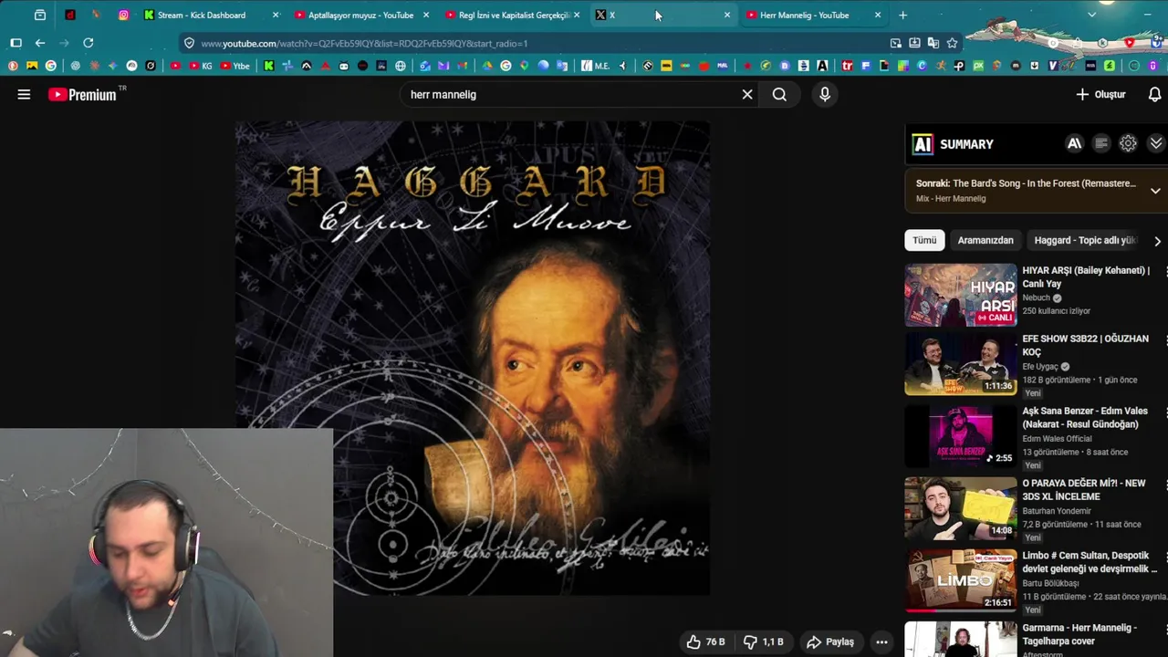Switch to Aptallaşıyor muyuz YouTube tab

tap(361, 15)
